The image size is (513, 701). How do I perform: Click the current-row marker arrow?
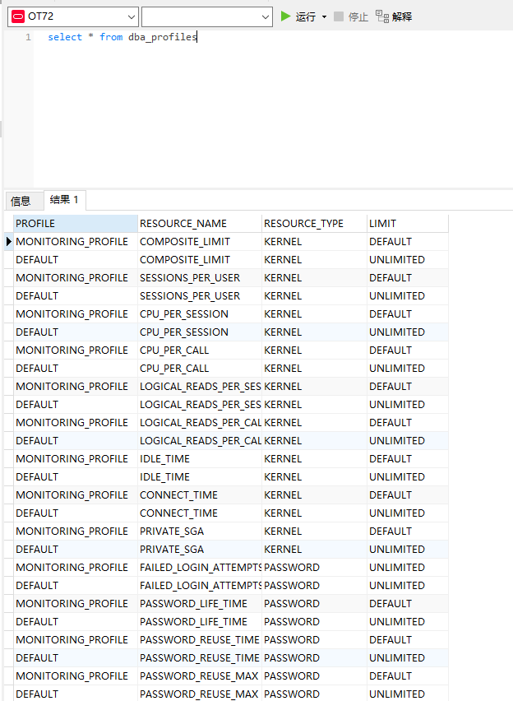pos(8,242)
